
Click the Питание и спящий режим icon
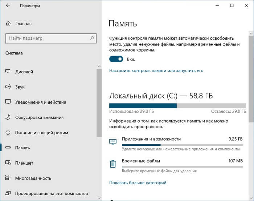coord(8,133)
